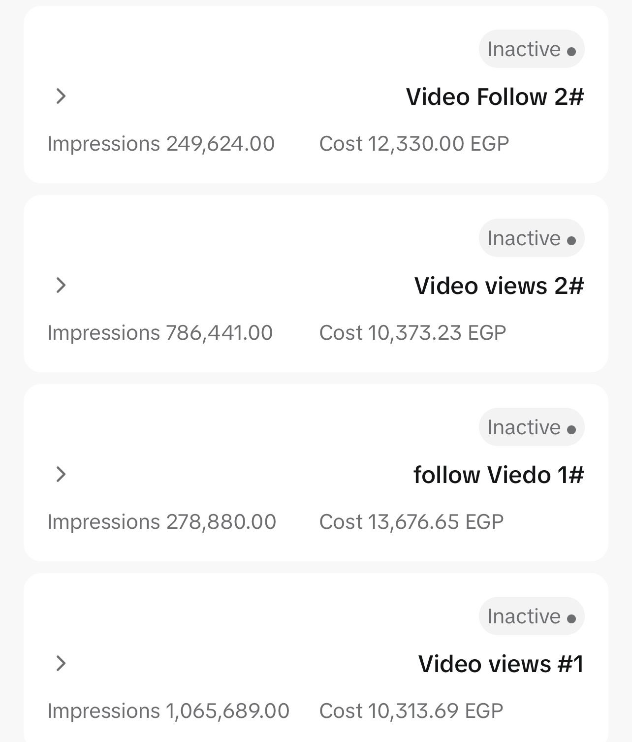Viewport: 632px width, 742px height.
Task: Open the Video views #1 campaign title
Action: [501, 664]
